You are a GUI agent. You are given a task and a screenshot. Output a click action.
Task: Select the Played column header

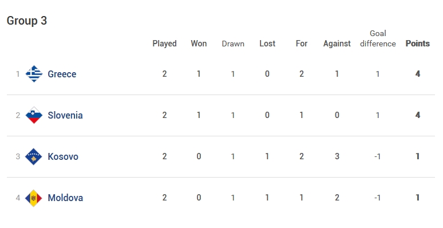click(x=164, y=44)
